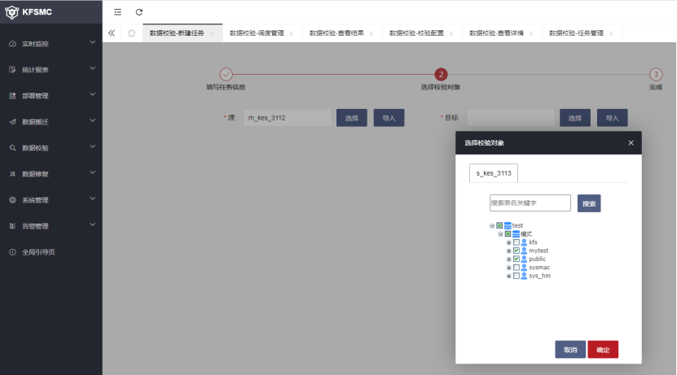The height and width of the screenshot is (375, 677).
Task: Switch to 数据校验-任务管理 tab
Action: point(577,33)
